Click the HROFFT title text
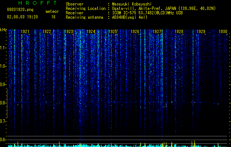231x147 pixels. coord(38,3)
